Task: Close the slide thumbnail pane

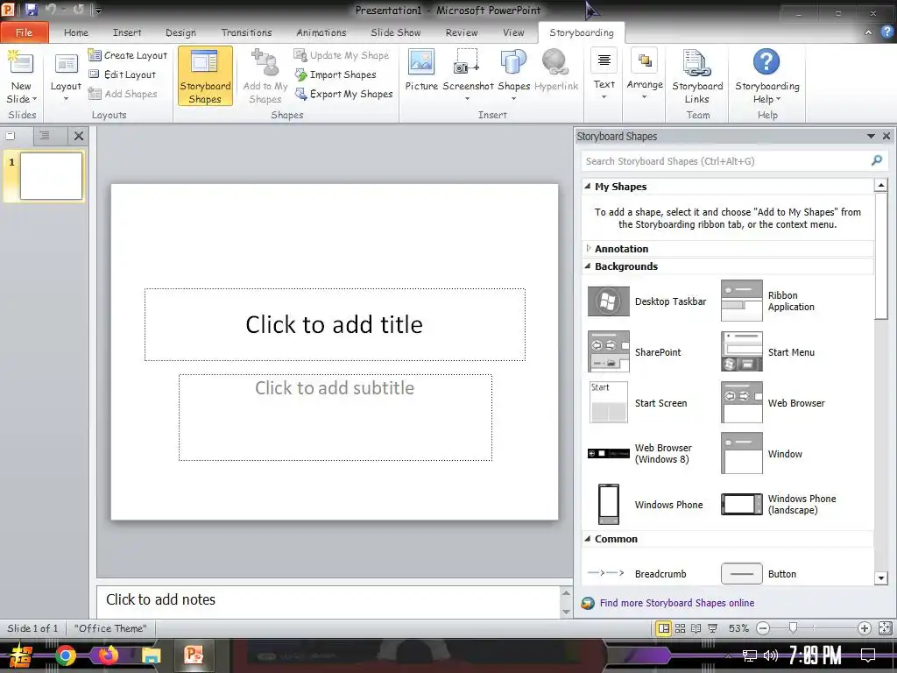Action: pos(79,136)
